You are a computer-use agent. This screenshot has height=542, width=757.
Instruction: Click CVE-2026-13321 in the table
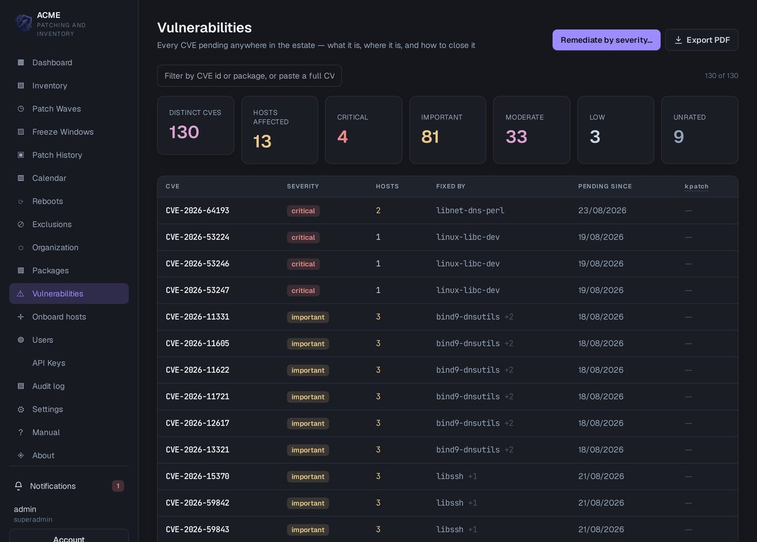click(197, 450)
